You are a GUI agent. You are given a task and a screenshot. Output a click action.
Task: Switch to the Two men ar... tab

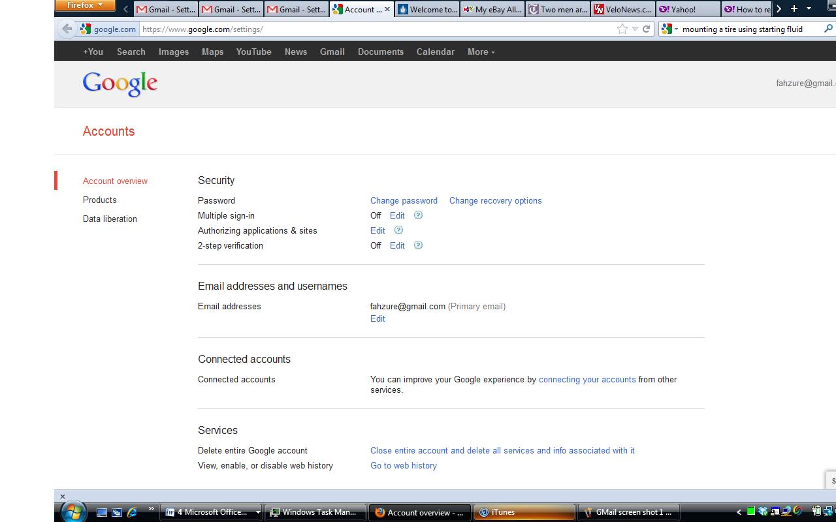pyautogui.click(x=558, y=9)
